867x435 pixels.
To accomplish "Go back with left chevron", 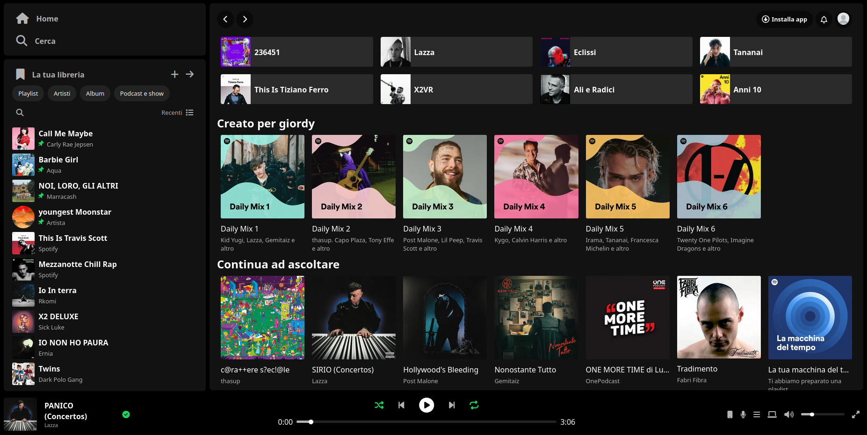I will point(225,19).
